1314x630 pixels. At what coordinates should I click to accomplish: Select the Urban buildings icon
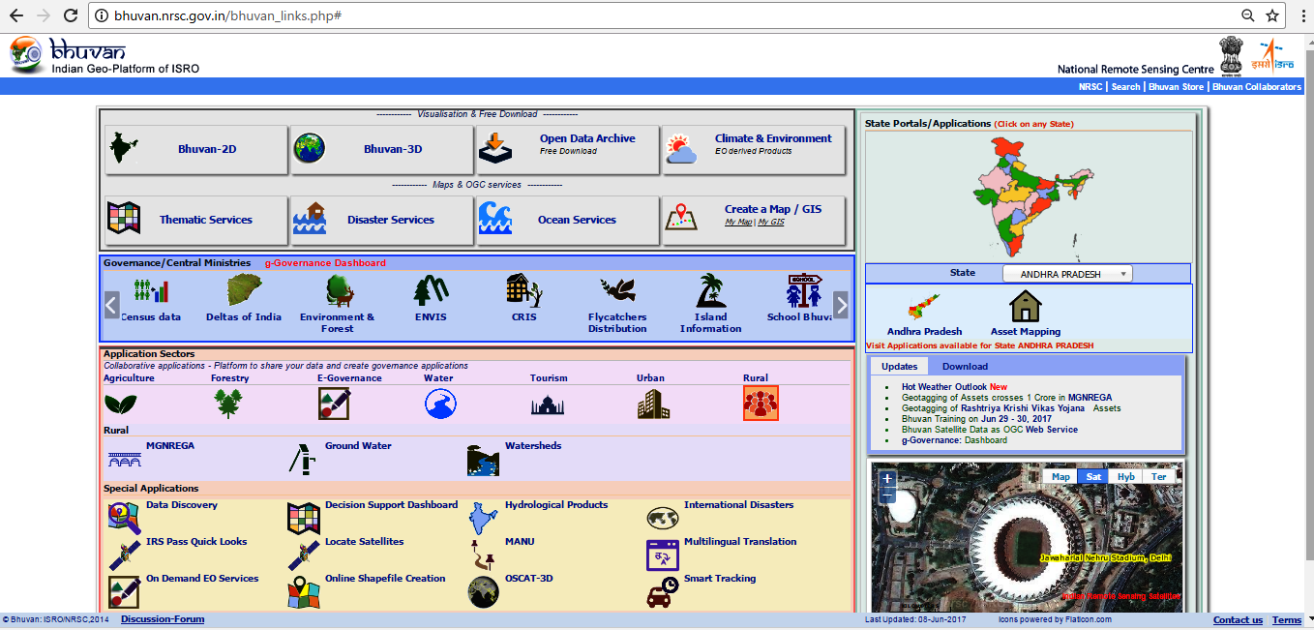(653, 404)
